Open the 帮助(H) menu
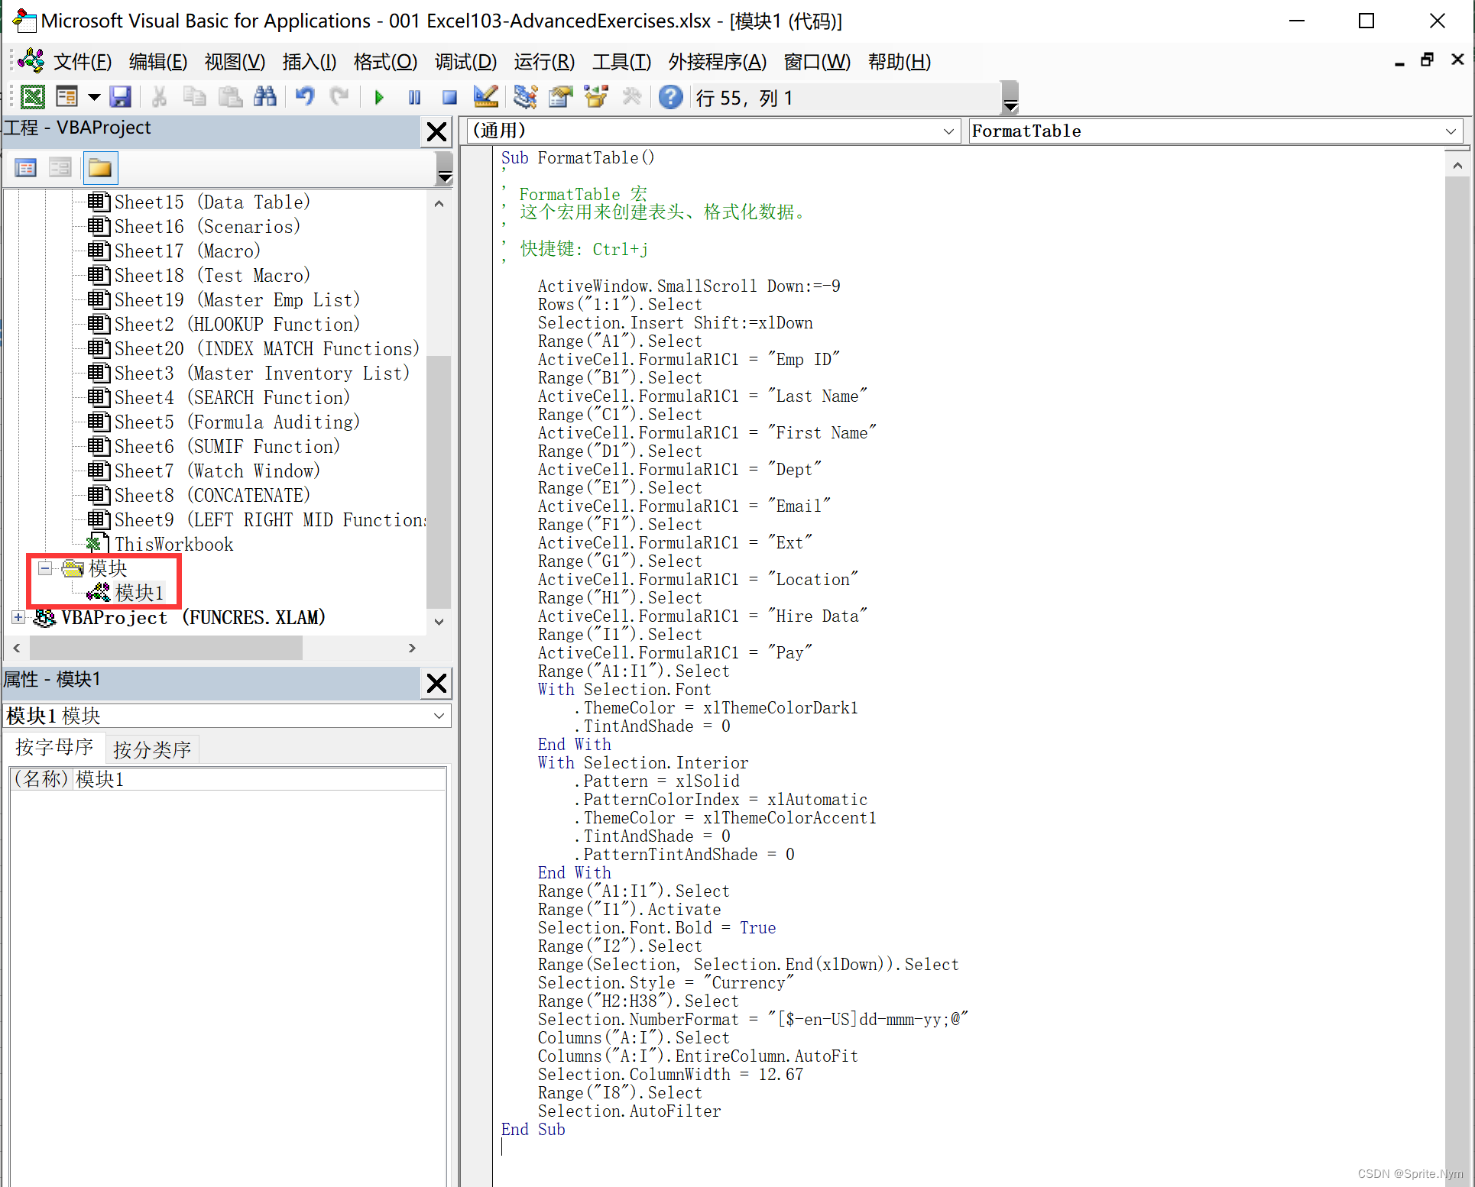The height and width of the screenshot is (1187, 1475). (900, 62)
